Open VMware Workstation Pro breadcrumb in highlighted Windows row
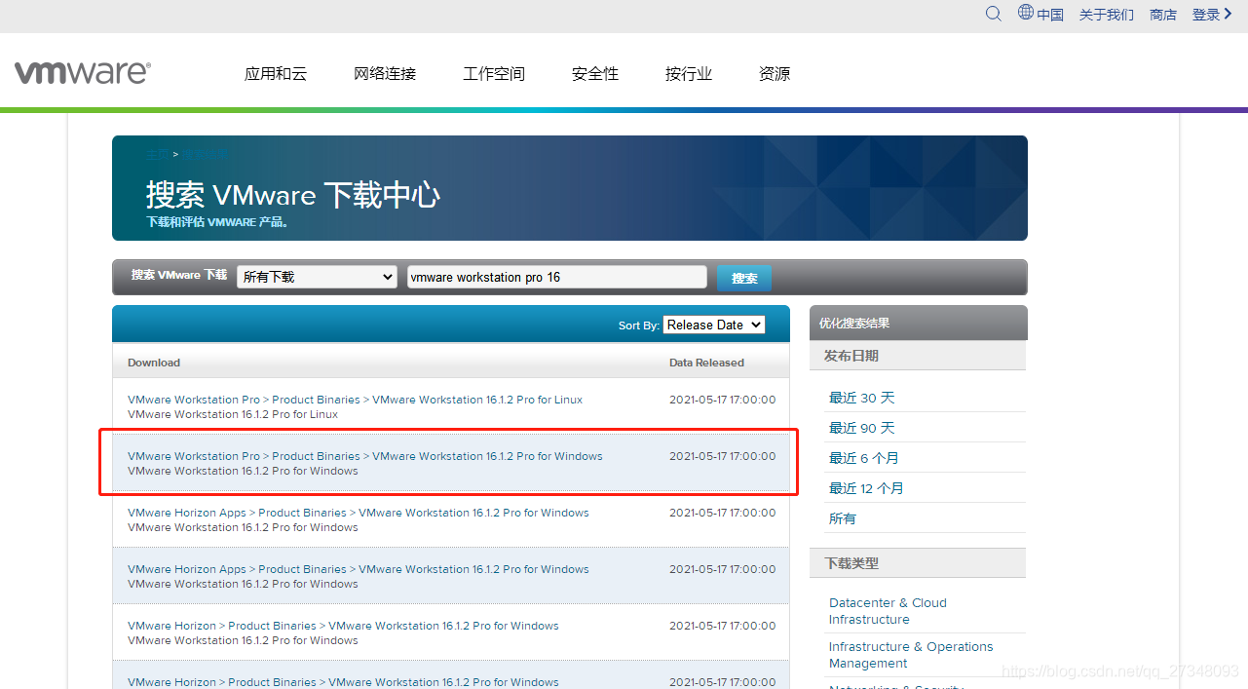The image size is (1248, 689). tap(194, 456)
